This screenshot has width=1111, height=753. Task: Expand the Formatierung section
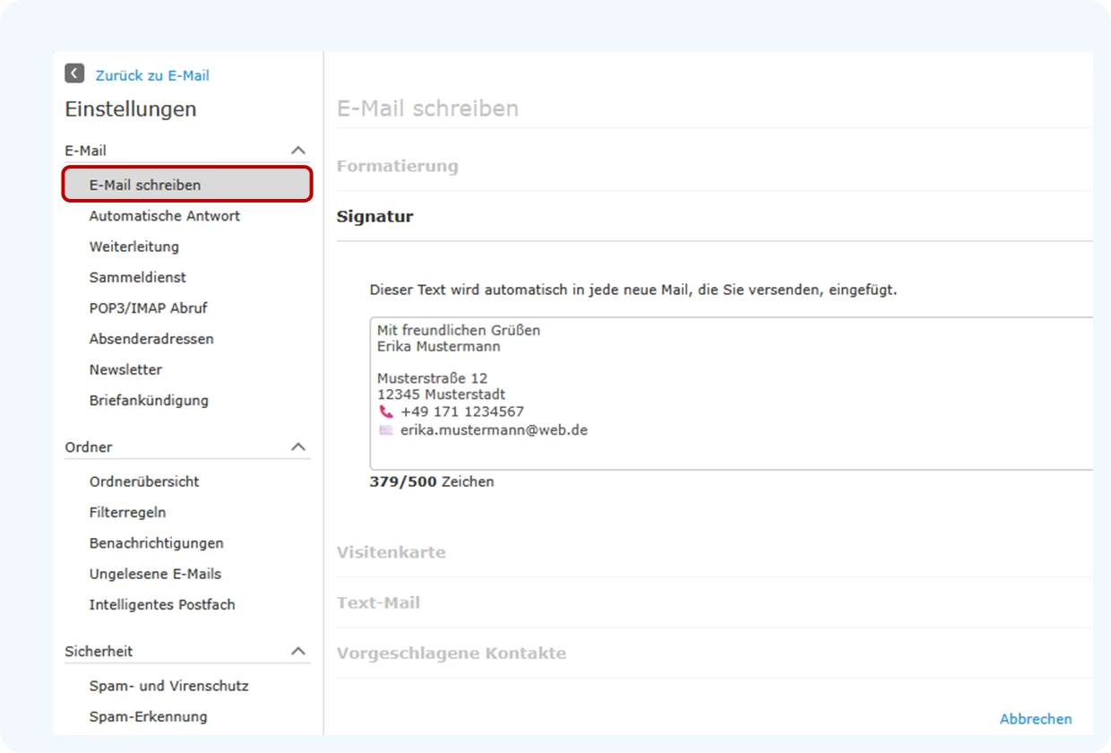pos(398,166)
